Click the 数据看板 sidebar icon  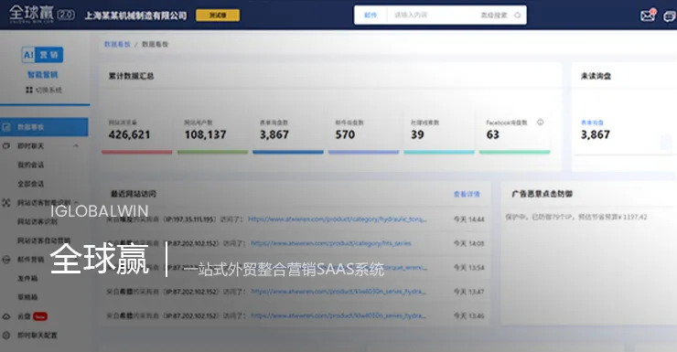tap(6, 127)
